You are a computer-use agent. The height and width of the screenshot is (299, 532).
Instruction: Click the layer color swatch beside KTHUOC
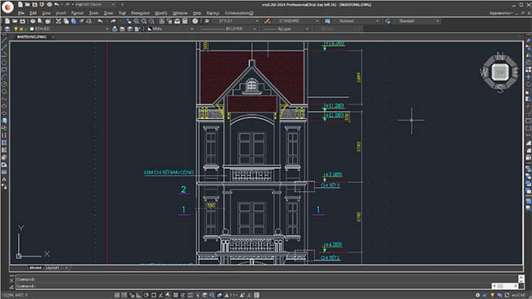tap(32, 29)
